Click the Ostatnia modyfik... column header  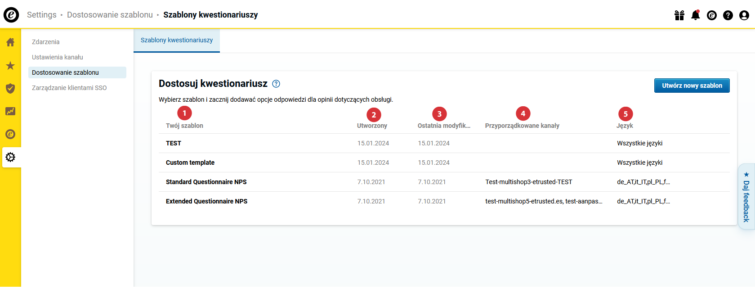click(x=444, y=126)
